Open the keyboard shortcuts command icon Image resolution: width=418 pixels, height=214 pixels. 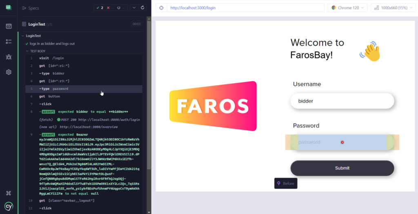(x=9, y=193)
